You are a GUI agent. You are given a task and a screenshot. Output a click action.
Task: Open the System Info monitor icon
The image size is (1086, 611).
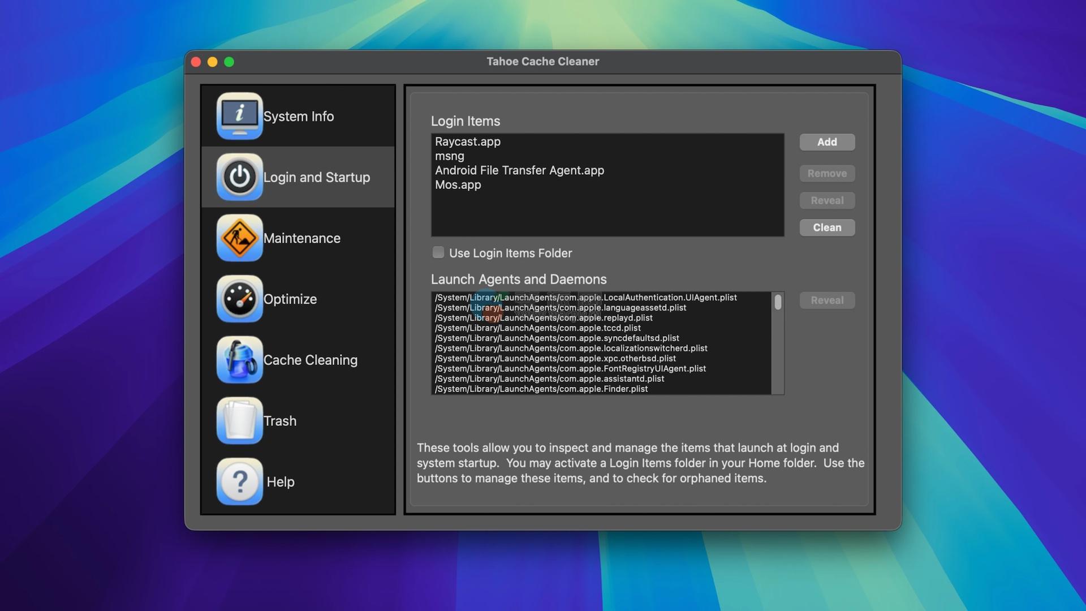click(239, 116)
